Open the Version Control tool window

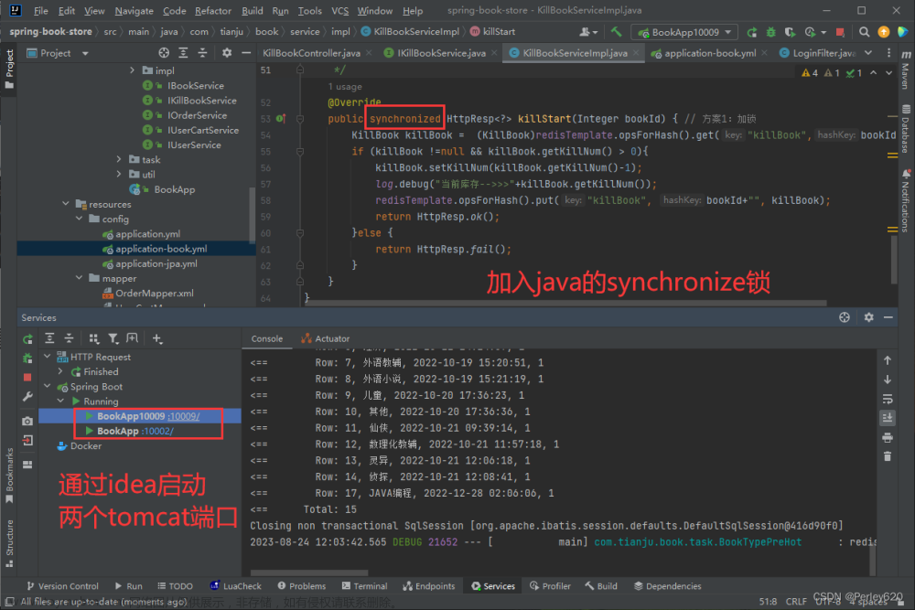[x=62, y=586]
